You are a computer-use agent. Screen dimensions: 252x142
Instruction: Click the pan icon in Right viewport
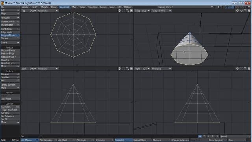point(237,69)
